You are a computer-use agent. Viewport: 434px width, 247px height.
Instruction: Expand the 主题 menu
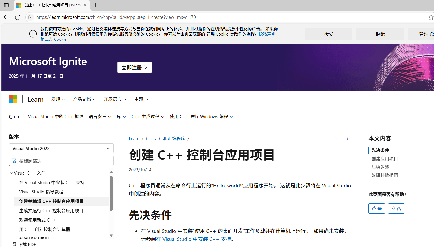click(x=141, y=99)
